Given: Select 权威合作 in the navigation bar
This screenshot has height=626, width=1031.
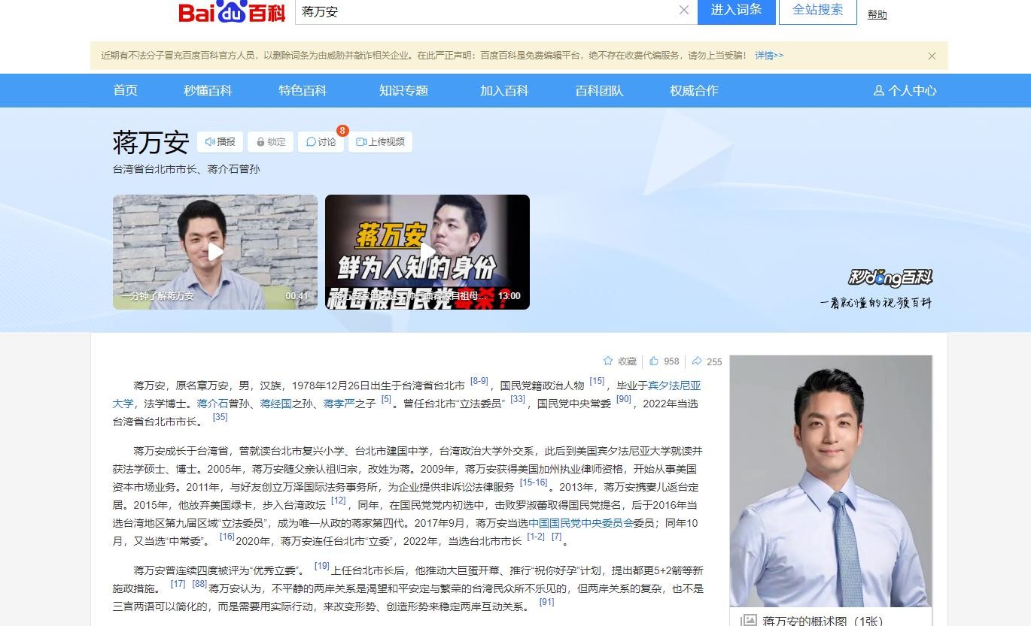Looking at the screenshot, I should click(x=694, y=91).
